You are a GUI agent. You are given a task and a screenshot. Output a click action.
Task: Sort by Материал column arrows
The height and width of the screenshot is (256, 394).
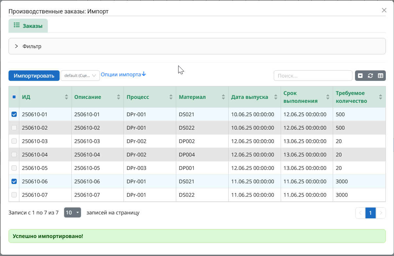click(x=223, y=97)
